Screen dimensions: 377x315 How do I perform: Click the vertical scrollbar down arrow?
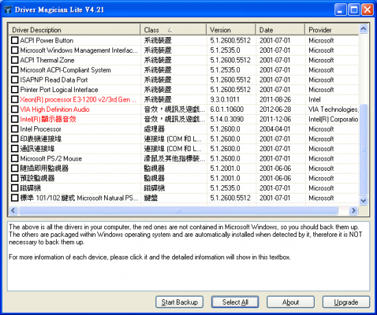[x=363, y=200]
